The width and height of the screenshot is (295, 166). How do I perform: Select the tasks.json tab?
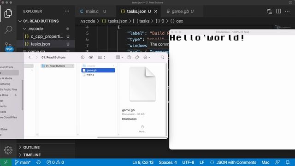tap(136, 11)
